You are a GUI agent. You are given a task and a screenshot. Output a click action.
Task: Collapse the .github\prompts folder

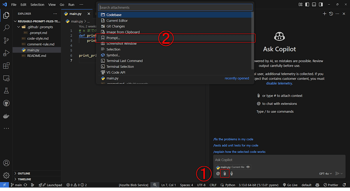click(x=37, y=27)
